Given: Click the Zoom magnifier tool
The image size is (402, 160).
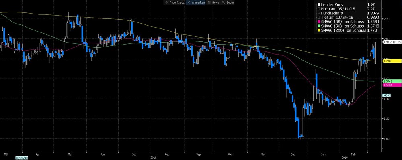Looking at the screenshot, I should pos(228,2).
